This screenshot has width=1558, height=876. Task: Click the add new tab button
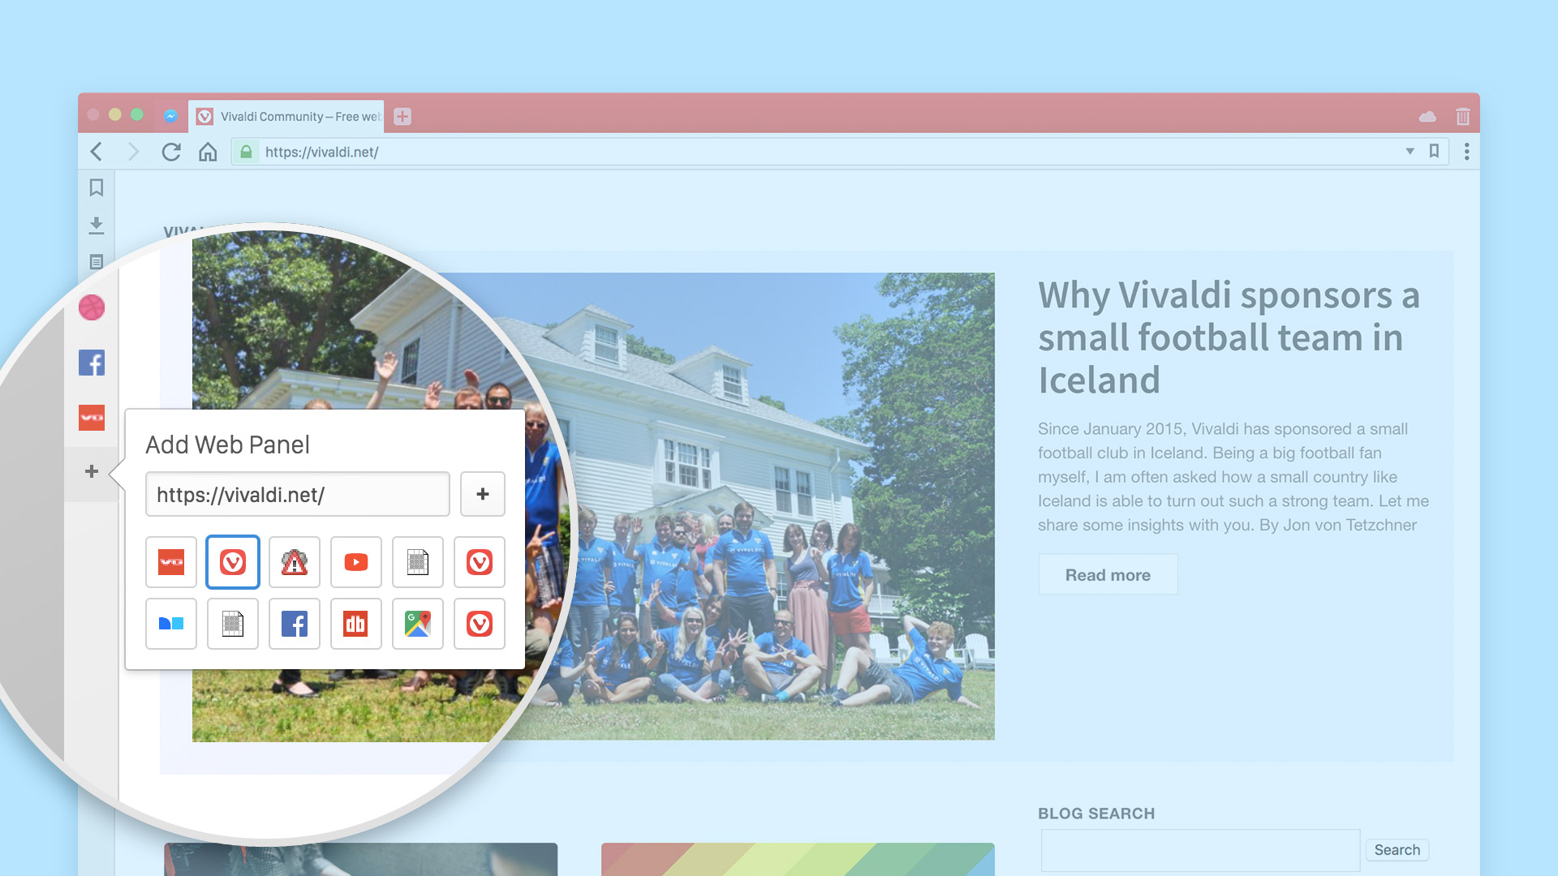click(x=403, y=115)
